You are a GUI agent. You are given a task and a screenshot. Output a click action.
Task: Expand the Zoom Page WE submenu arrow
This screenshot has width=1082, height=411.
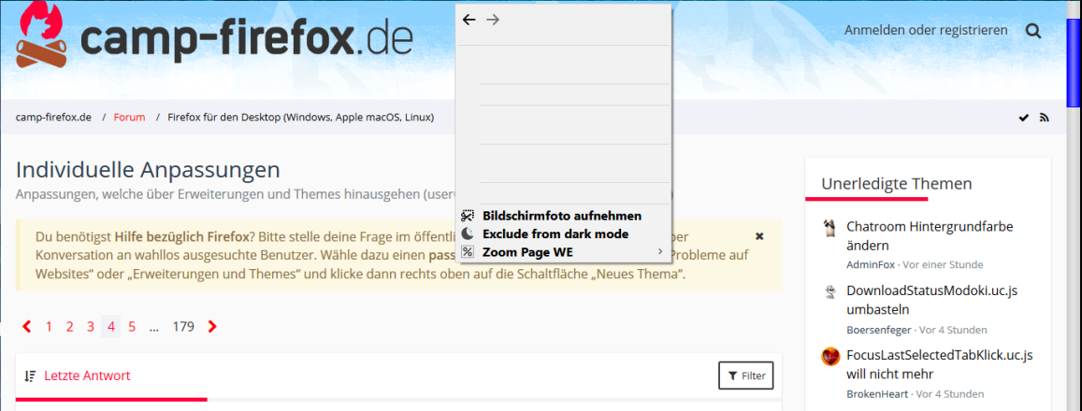(660, 251)
